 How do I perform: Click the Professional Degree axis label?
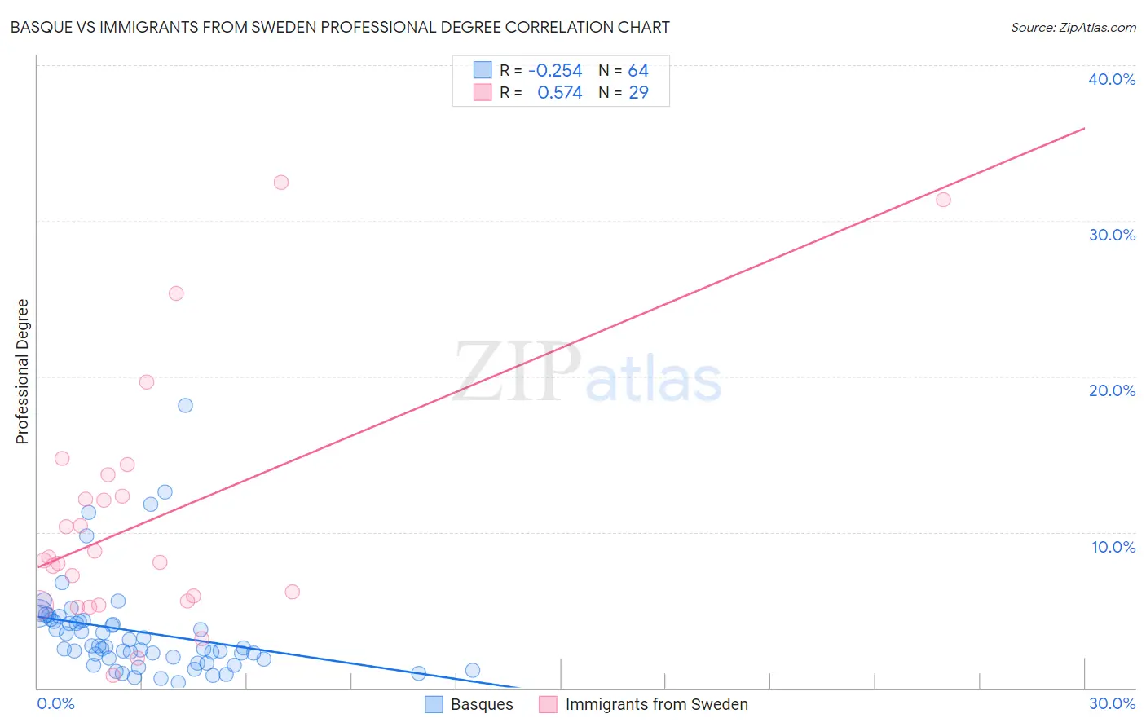22,372
